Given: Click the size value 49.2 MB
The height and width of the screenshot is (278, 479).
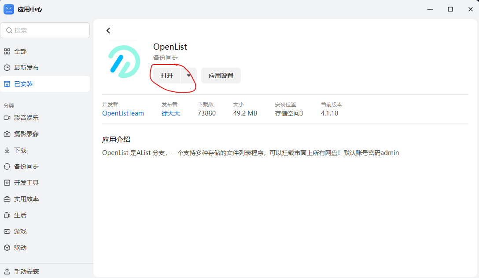Looking at the screenshot, I should pyautogui.click(x=245, y=113).
